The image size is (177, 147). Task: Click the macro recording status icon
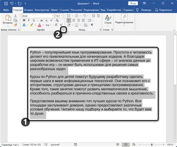coord(75,144)
